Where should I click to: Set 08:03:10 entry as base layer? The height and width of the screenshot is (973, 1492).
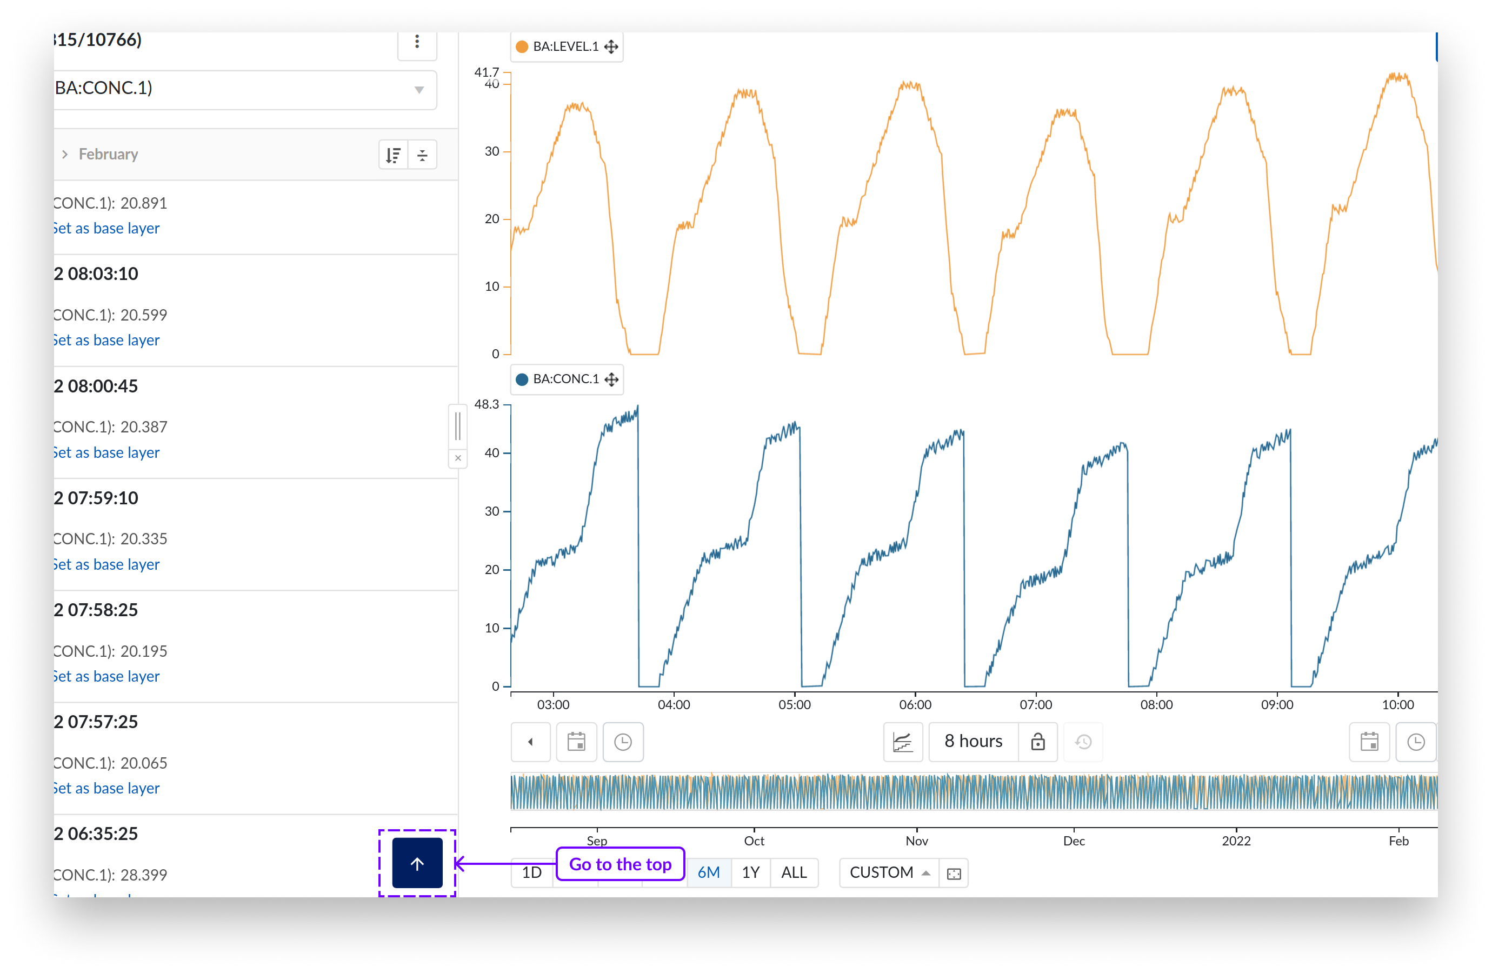[x=106, y=340]
